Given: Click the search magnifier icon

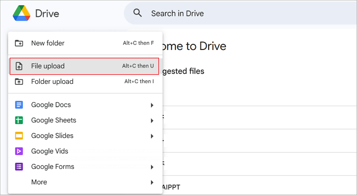Looking at the screenshot, I should coord(138,13).
